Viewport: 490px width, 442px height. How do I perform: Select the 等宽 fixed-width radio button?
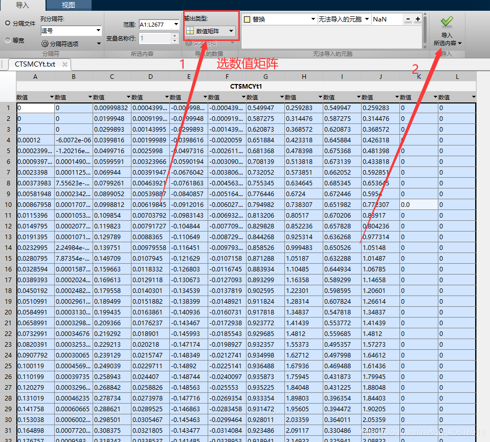[8, 40]
